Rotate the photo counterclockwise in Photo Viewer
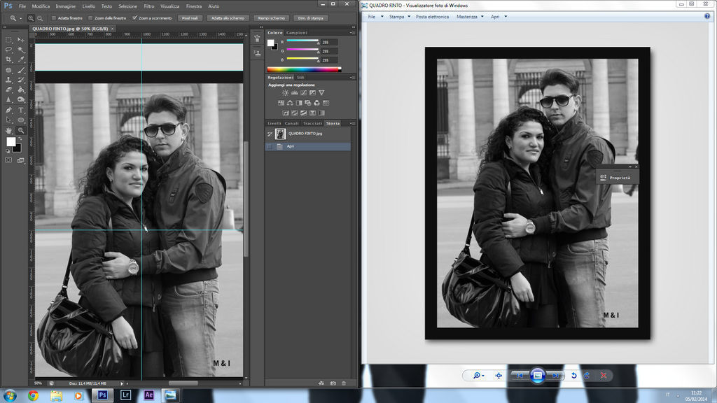 click(574, 376)
